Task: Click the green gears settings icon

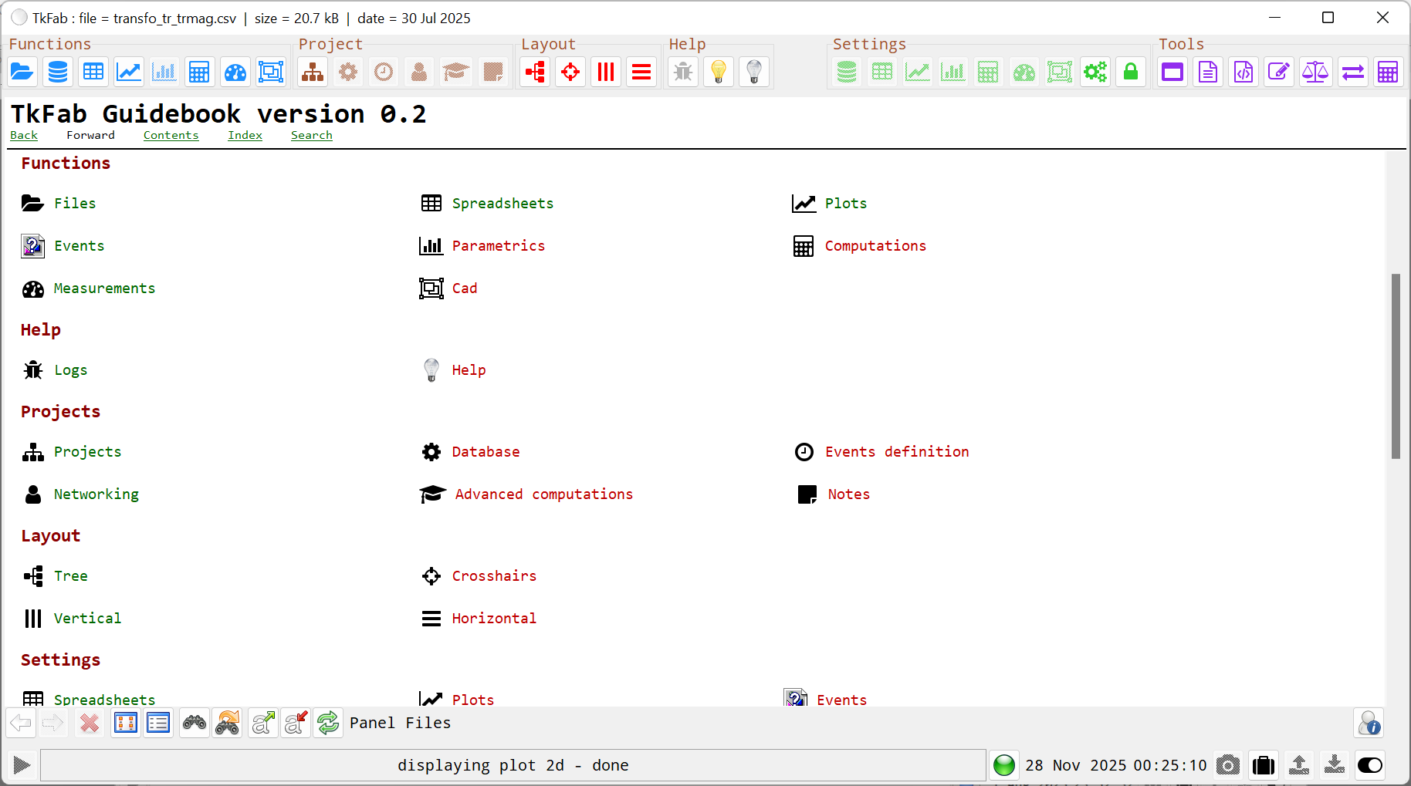Action: coord(1095,72)
